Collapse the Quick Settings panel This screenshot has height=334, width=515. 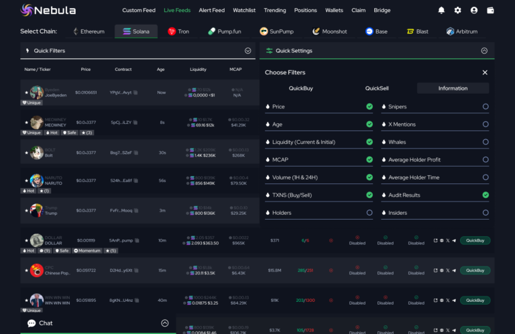(484, 50)
